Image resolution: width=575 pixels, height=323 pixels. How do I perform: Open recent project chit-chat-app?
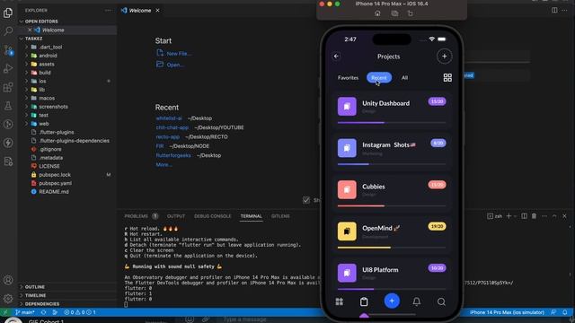(172, 127)
